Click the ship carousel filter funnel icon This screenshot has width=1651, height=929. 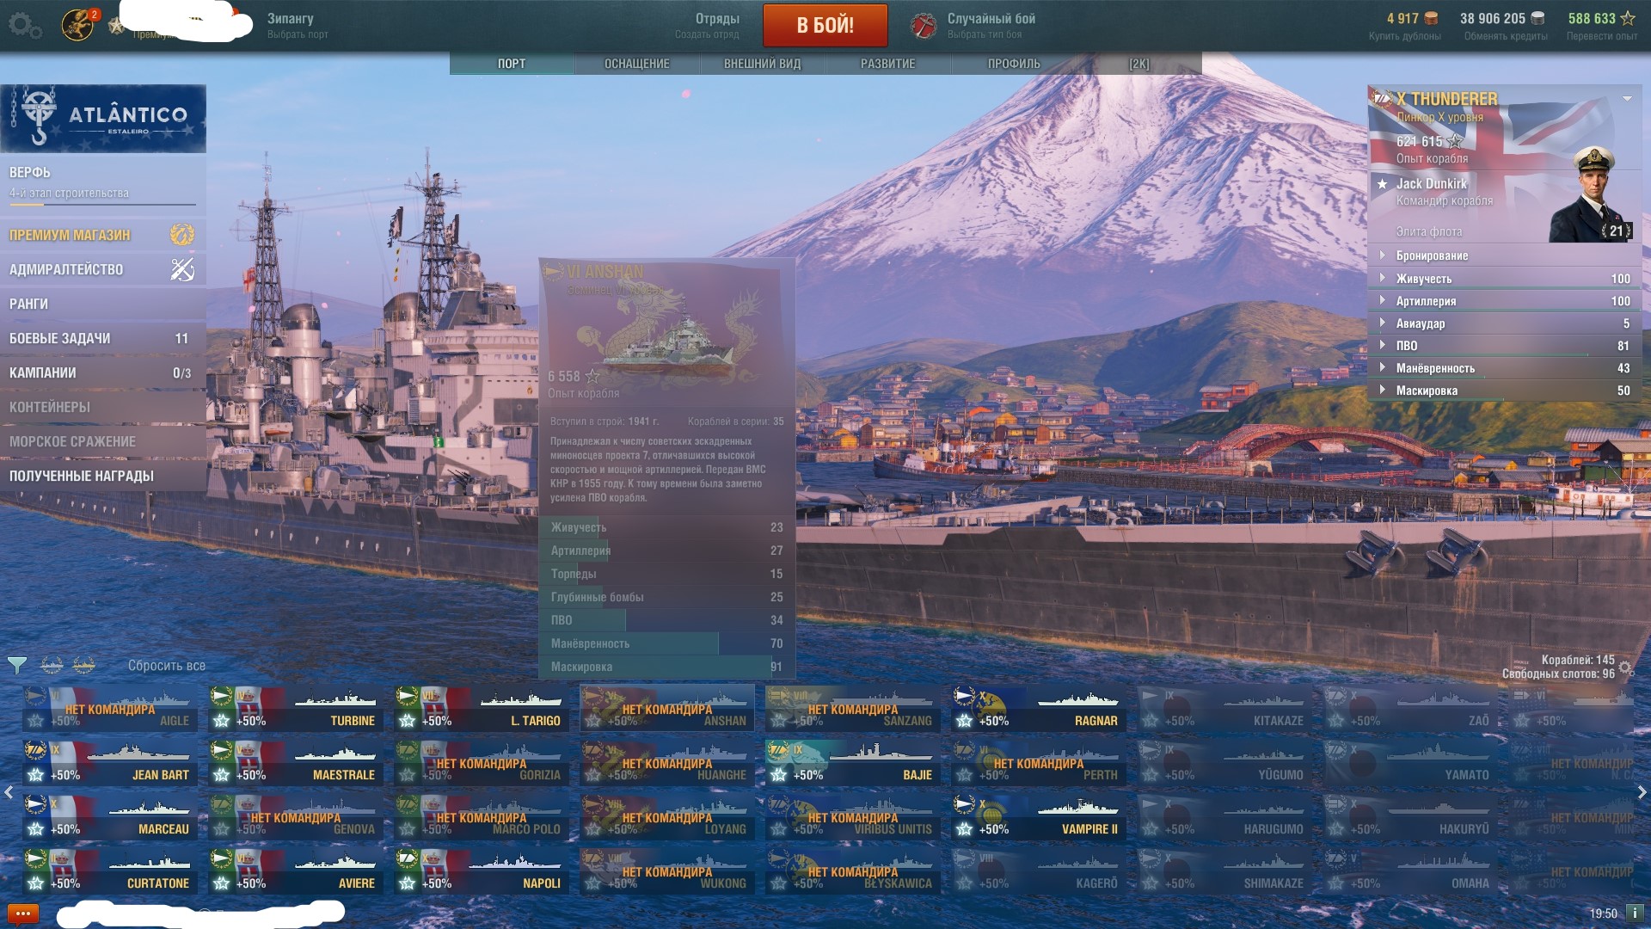click(x=16, y=665)
